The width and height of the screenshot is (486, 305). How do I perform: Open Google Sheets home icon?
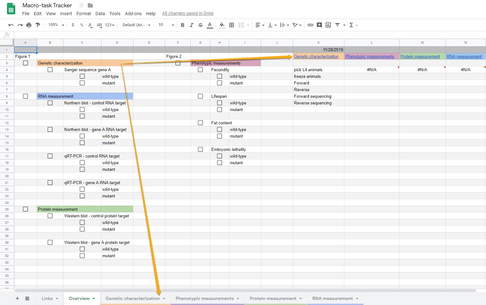(x=11, y=9)
